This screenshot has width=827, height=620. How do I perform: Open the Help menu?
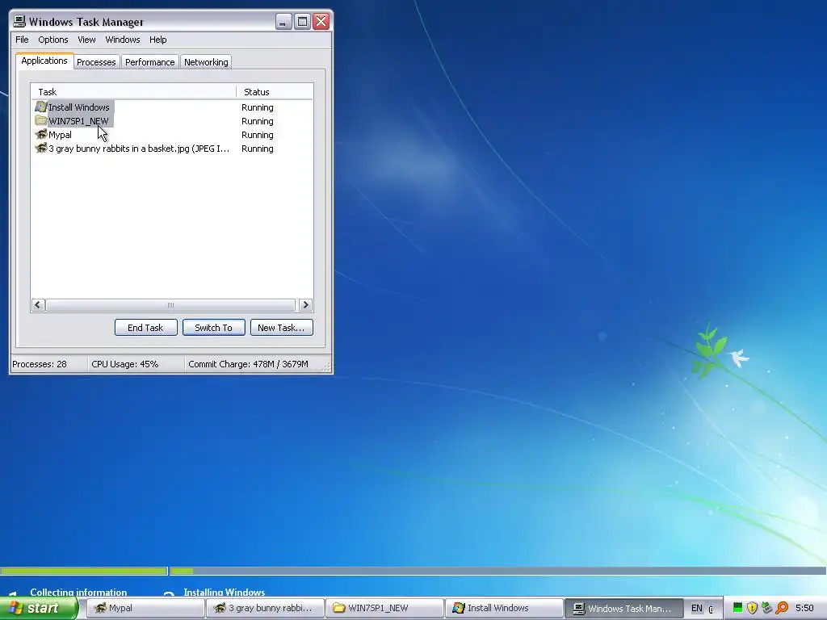[x=157, y=40]
